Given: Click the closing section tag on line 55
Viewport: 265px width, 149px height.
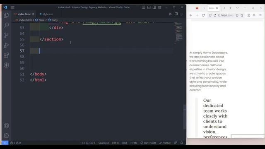Looking at the screenshot, I should (51, 39).
